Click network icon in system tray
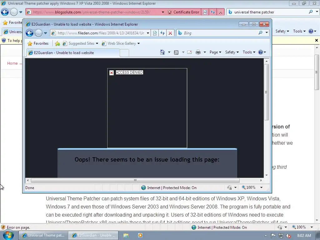The height and width of the screenshot is (240, 320). click(281, 236)
